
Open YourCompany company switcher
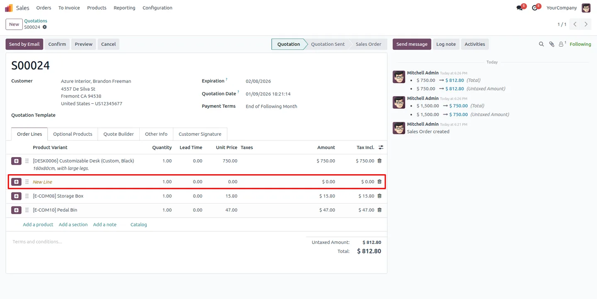click(x=561, y=8)
